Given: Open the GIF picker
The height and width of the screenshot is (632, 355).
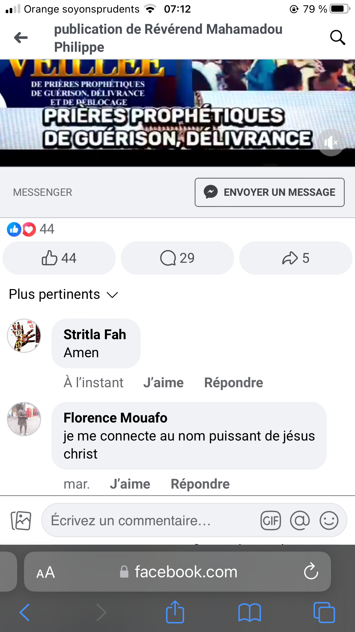Looking at the screenshot, I should (270, 520).
